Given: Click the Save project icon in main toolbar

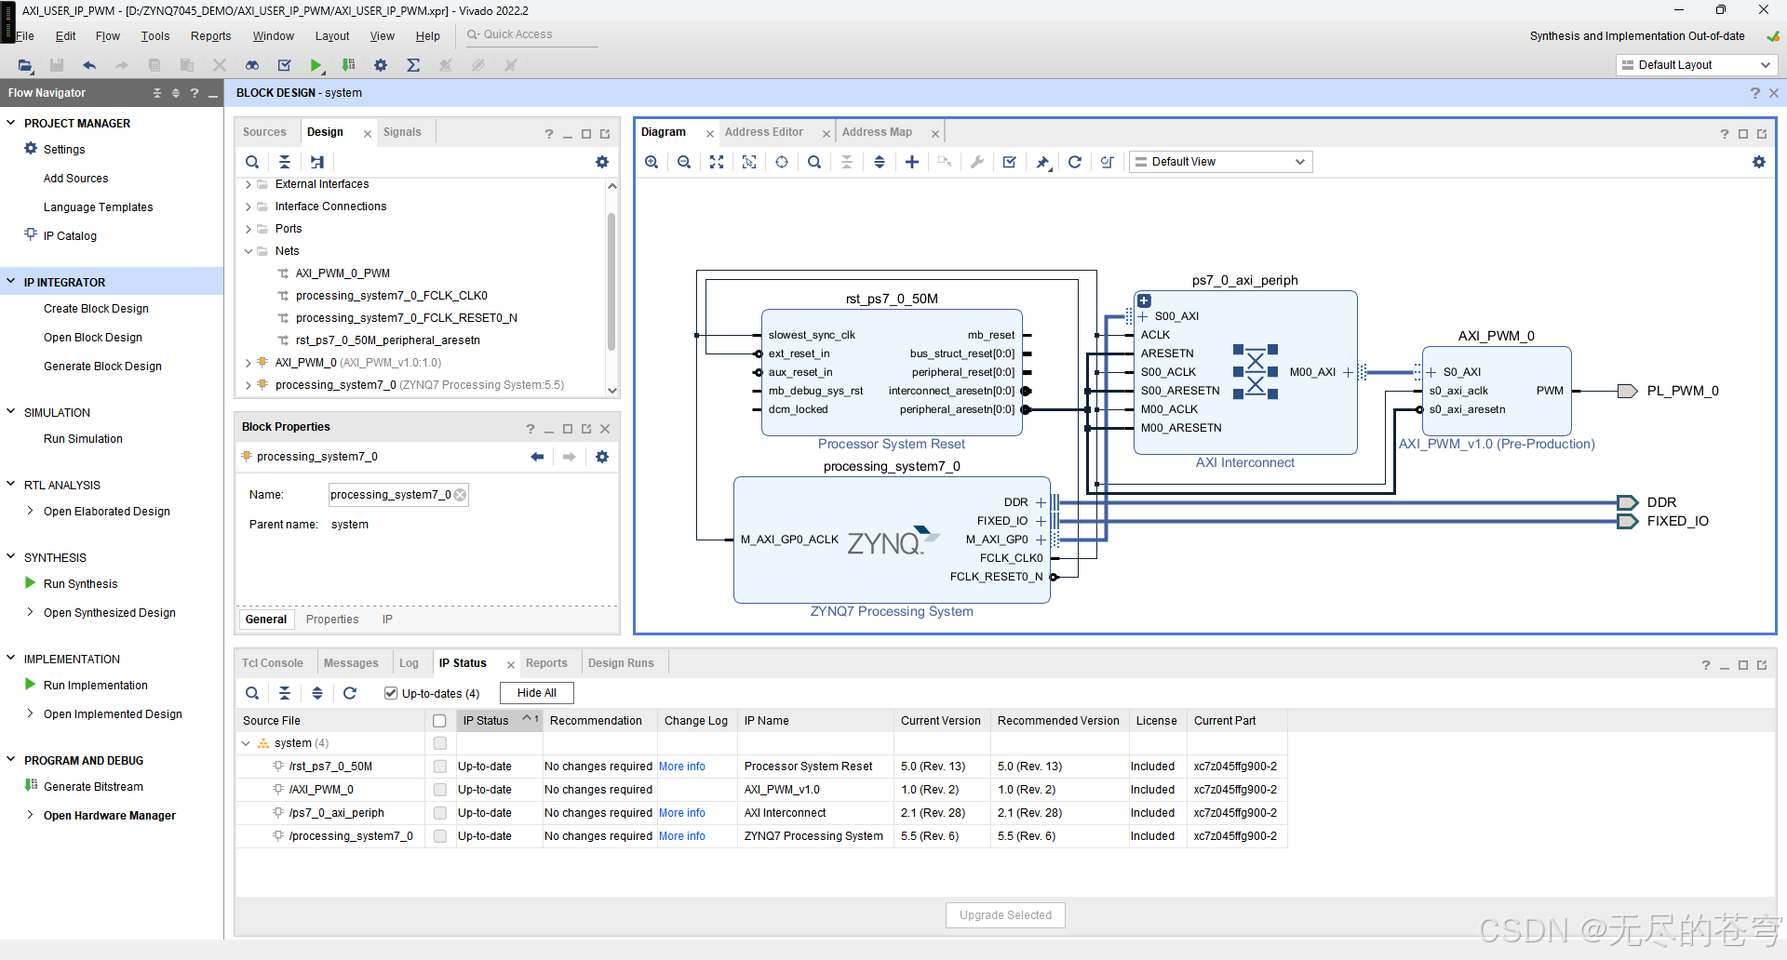Looking at the screenshot, I should coord(57,65).
